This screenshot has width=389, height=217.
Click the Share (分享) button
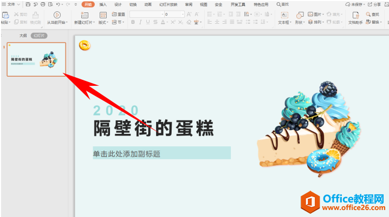(x=374, y=4)
